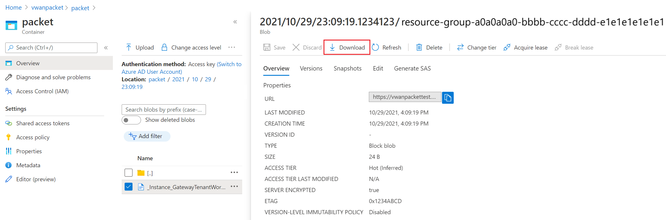Open the Generate SAS tab
This screenshot has height=220, width=666.
click(412, 68)
